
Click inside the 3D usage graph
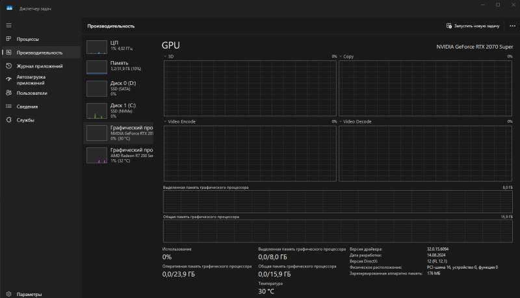[250, 88]
